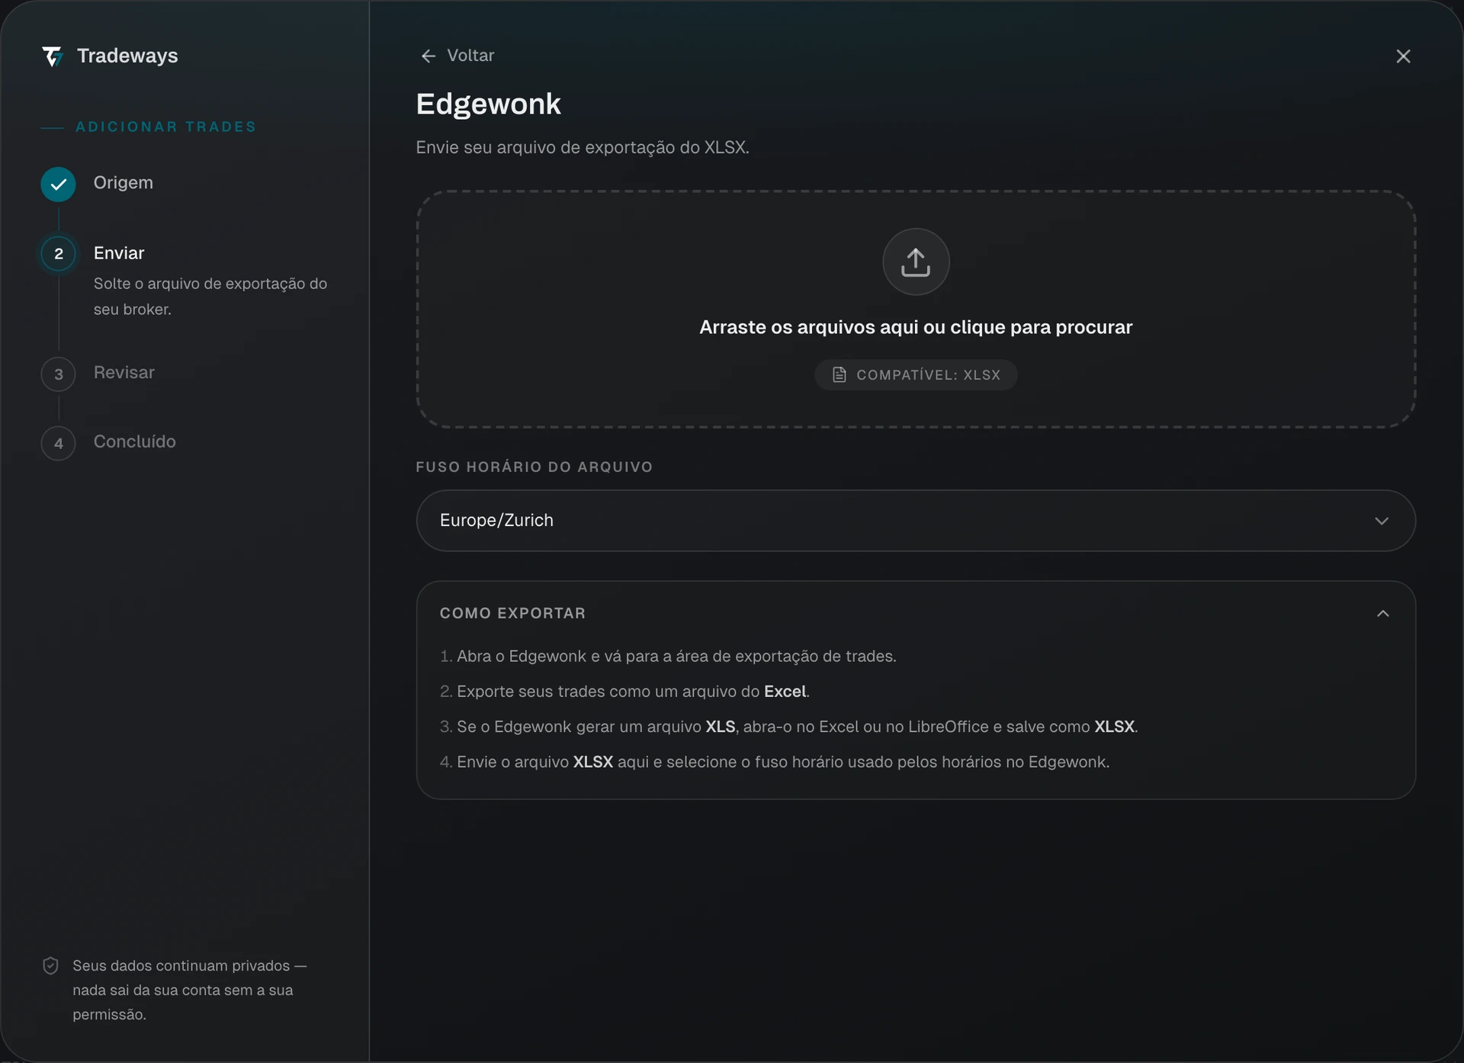Collapse the COMO EXPORTAR section chevron
The width and height of the screenshot is (1464, 1063).
click(x=1383, y=614)
